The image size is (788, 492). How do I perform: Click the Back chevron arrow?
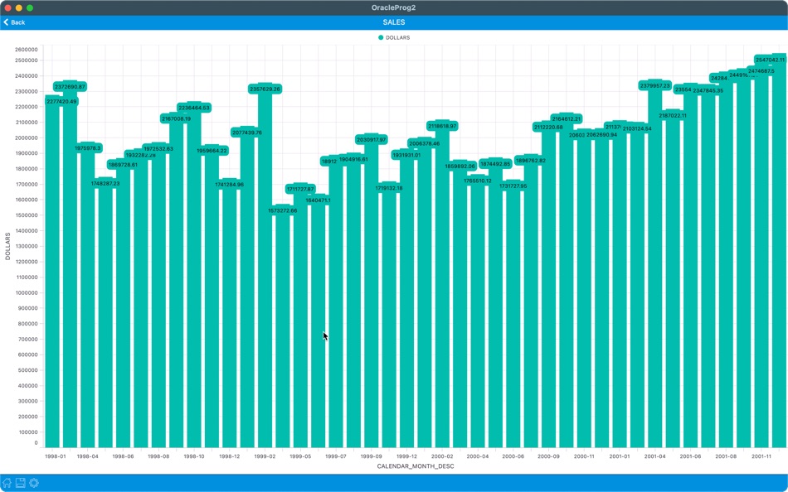click(x=6, y=22)
